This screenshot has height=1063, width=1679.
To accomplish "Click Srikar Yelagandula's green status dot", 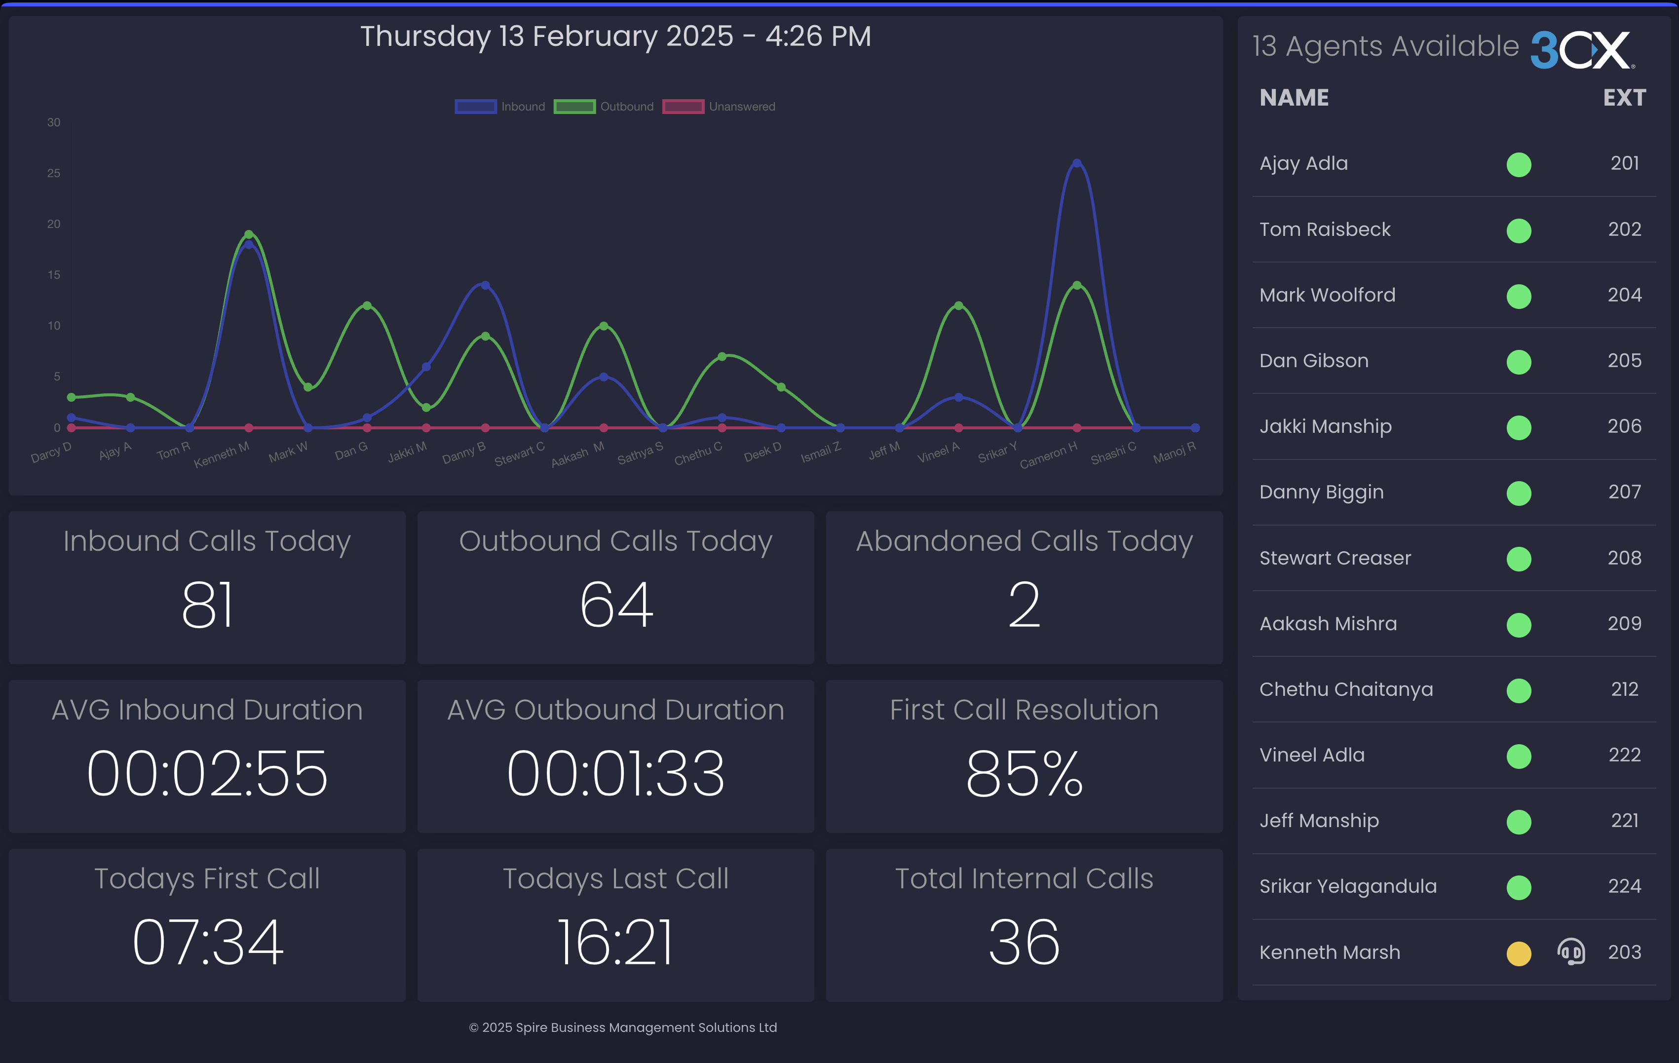I will (1518, 887).
